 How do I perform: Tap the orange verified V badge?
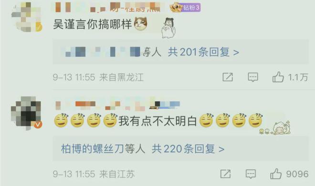[x=38, y=125]
